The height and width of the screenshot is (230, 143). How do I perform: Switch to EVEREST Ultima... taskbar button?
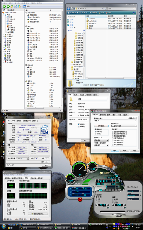pos(44,228)
